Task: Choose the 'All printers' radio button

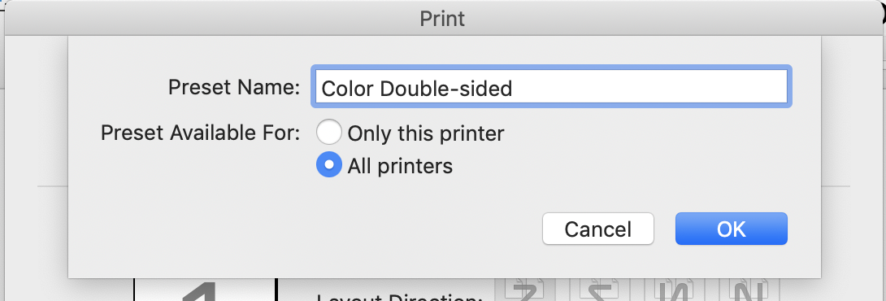Action: [329, 165]
